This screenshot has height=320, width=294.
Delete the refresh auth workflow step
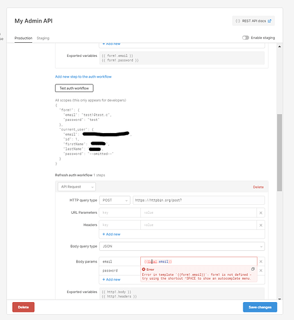click(x=258, y=187)
